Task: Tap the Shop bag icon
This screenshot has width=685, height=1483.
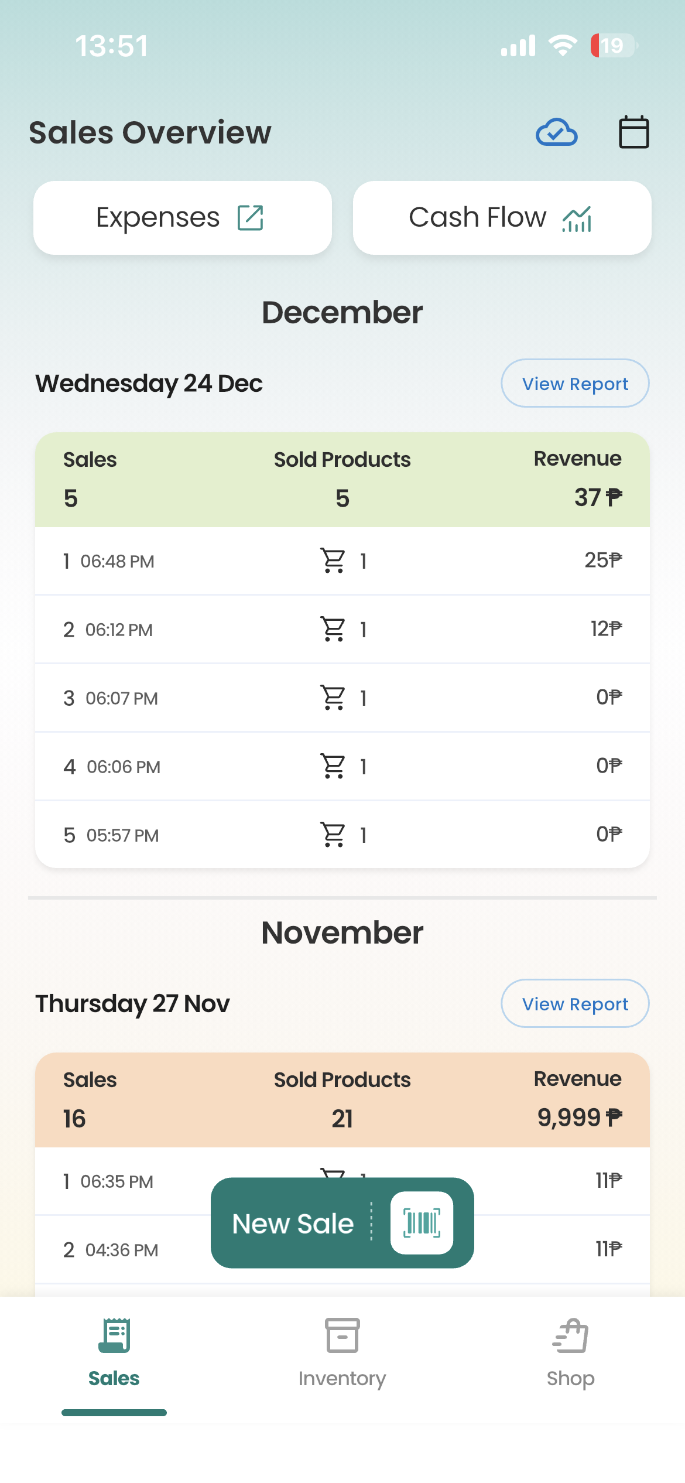Action: click(570, 1335)
